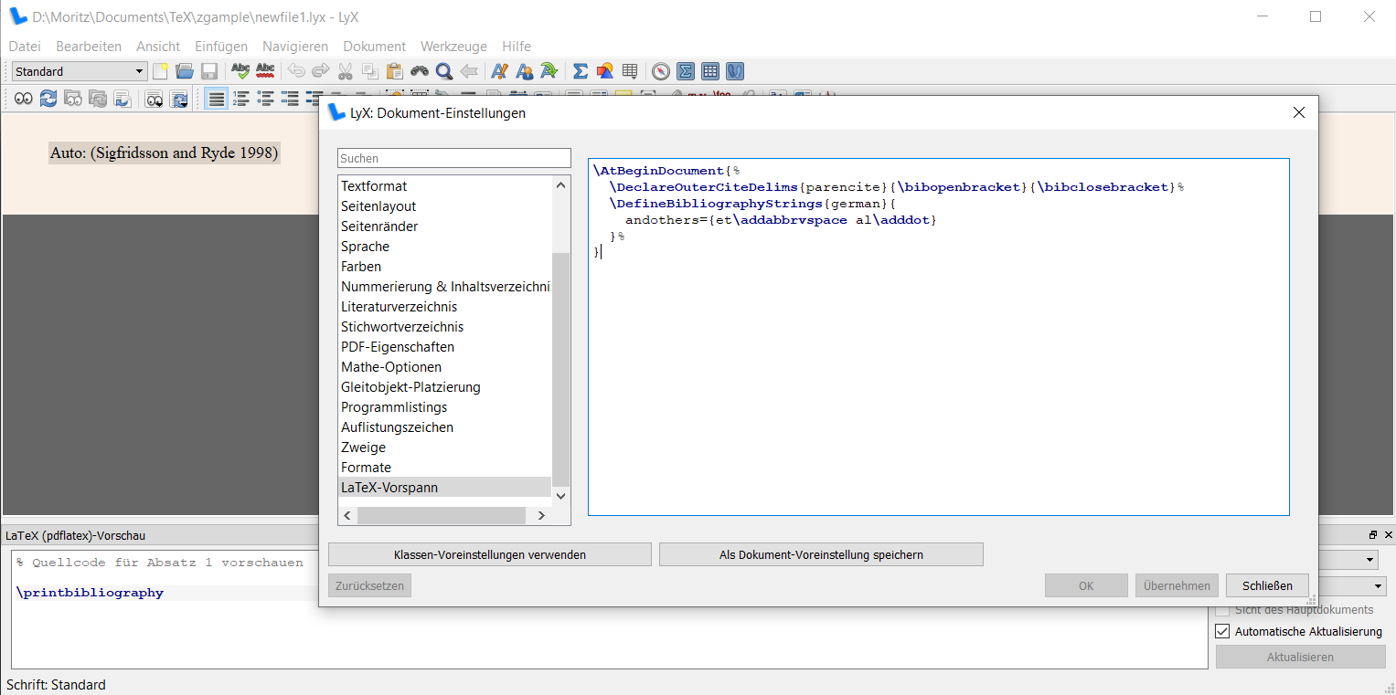
Task: Open a document using the folder icon
Action: click(x=185, y=71)
